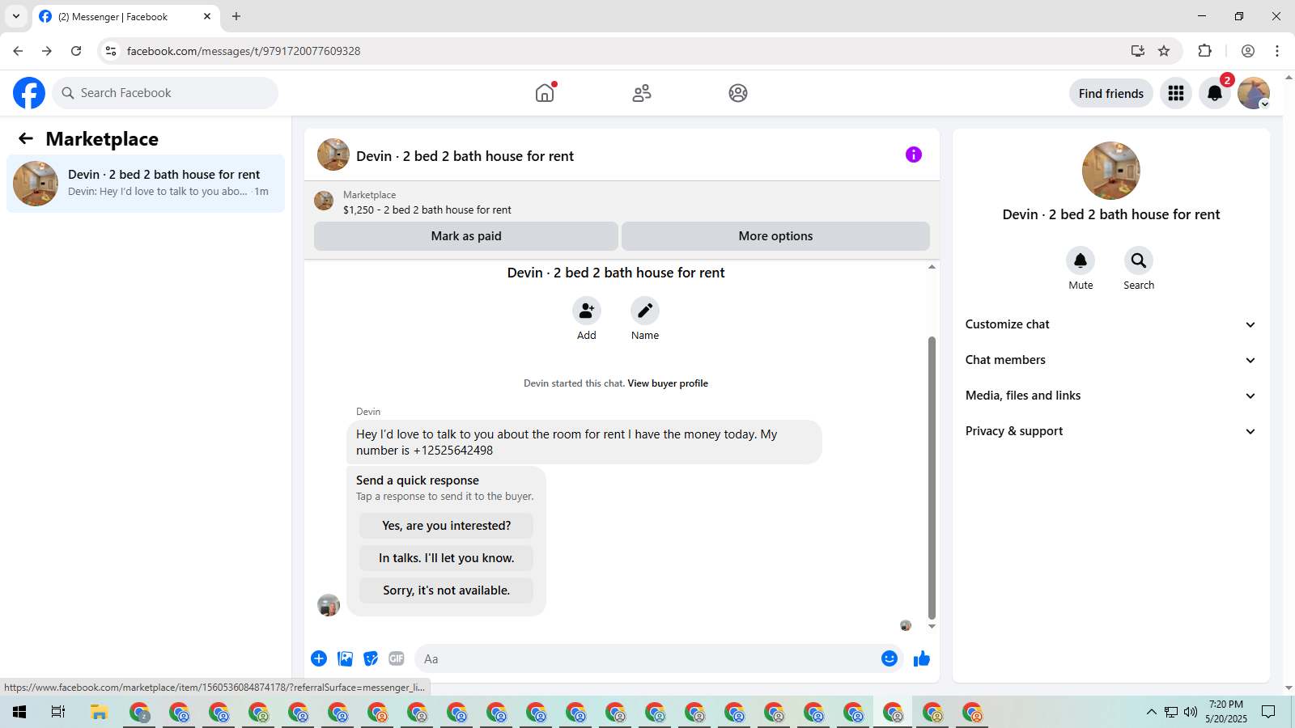Viewport: 1295px width, 728px height.
Task: Click the Facebook logo
Action: pos(29,93)
